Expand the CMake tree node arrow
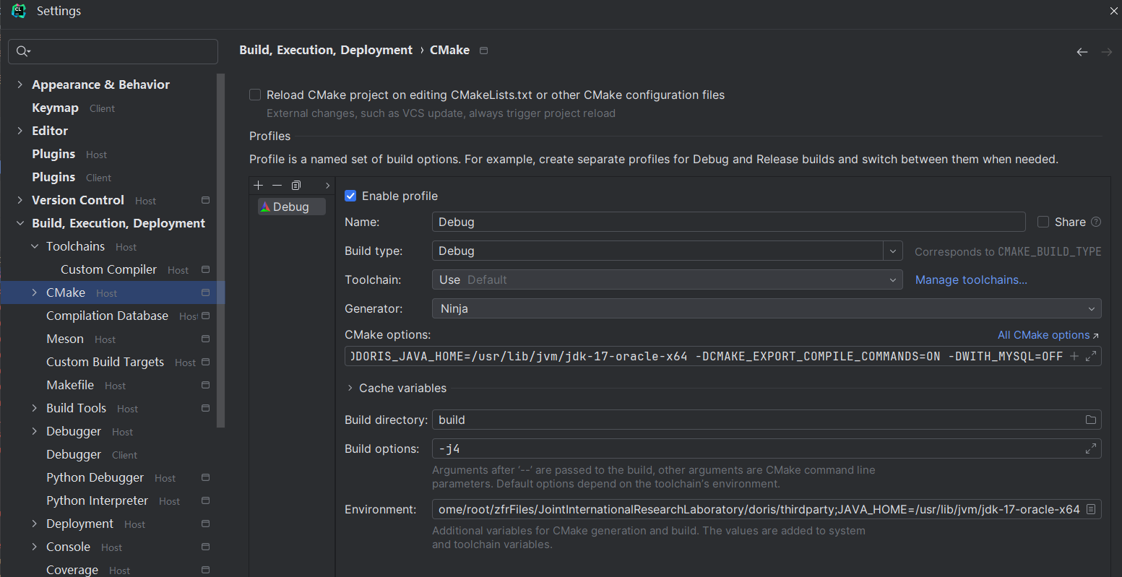The width and height of the screenshot is (1122, 577). click(35, 292)
